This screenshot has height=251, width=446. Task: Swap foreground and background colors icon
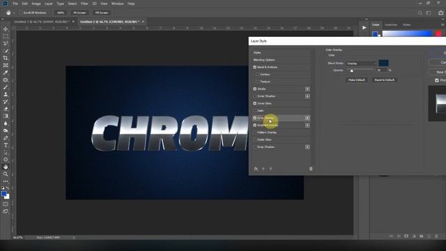[8, 188]
